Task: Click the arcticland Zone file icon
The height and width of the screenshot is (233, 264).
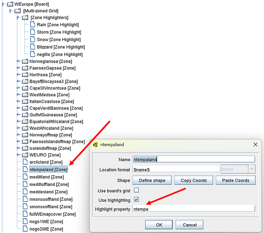Action: pyautogui.click(x=25, y=162)
